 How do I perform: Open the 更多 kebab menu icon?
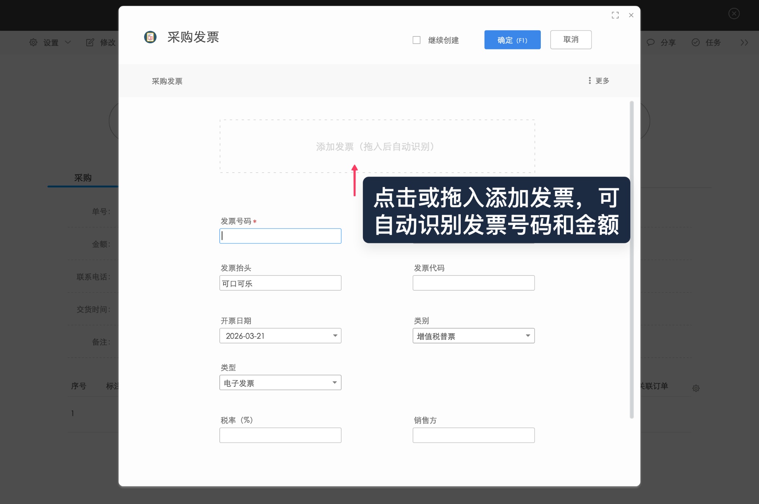(589, 80)
